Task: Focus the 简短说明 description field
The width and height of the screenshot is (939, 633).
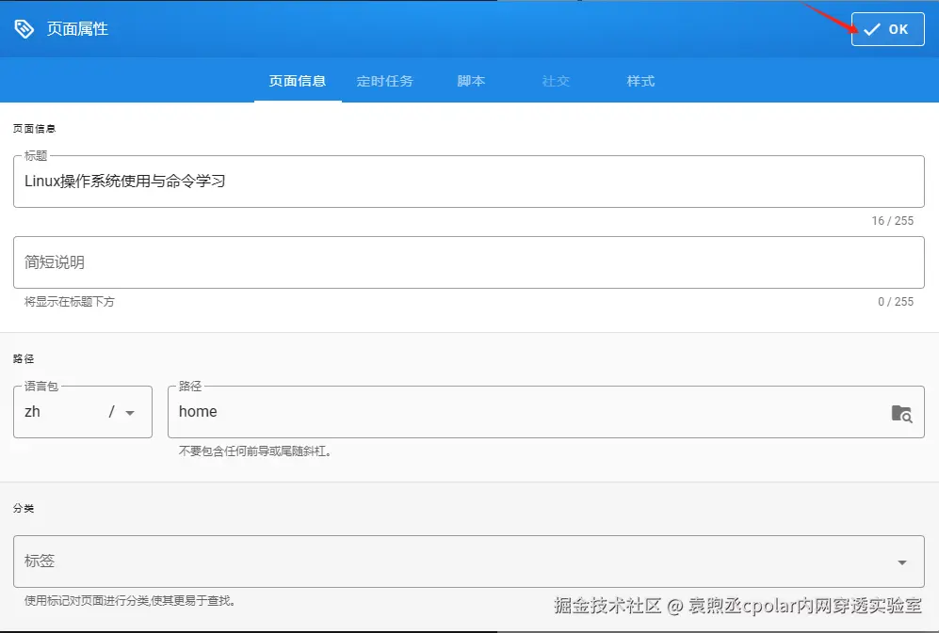Action: pos(469,262)
